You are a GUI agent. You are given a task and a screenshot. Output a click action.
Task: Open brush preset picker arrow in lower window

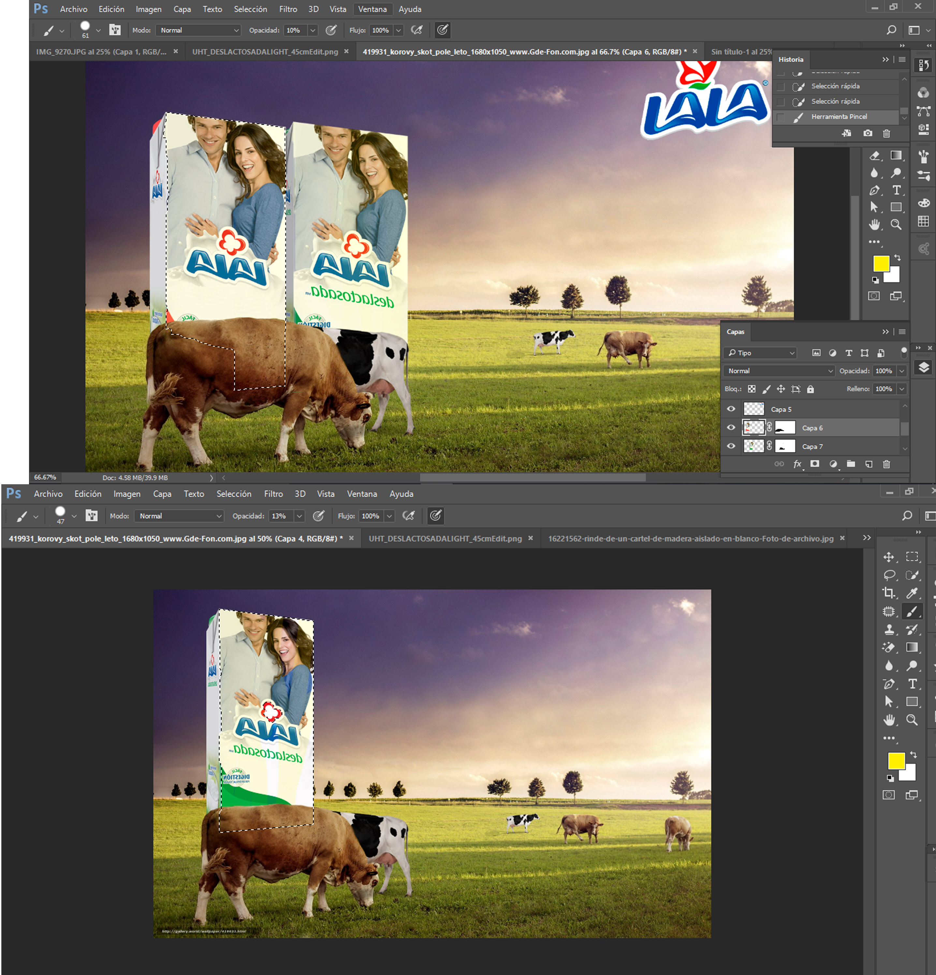74,516
